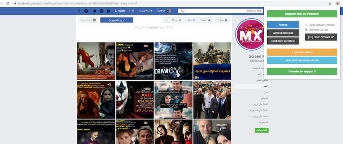This screenshot has width=343, height=144.
Task: Open the Joker stairs photo thumbnail
Action: click(96, 61)
